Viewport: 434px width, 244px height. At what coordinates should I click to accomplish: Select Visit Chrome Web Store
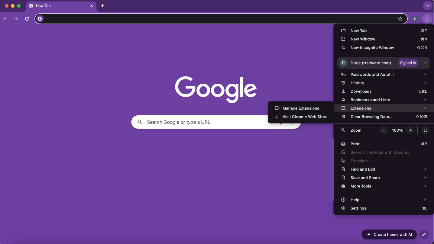pyautogui.click(x=301, y=117)
